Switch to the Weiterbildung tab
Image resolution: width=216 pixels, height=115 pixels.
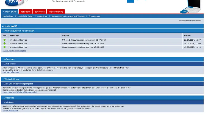tap(56, 12)
